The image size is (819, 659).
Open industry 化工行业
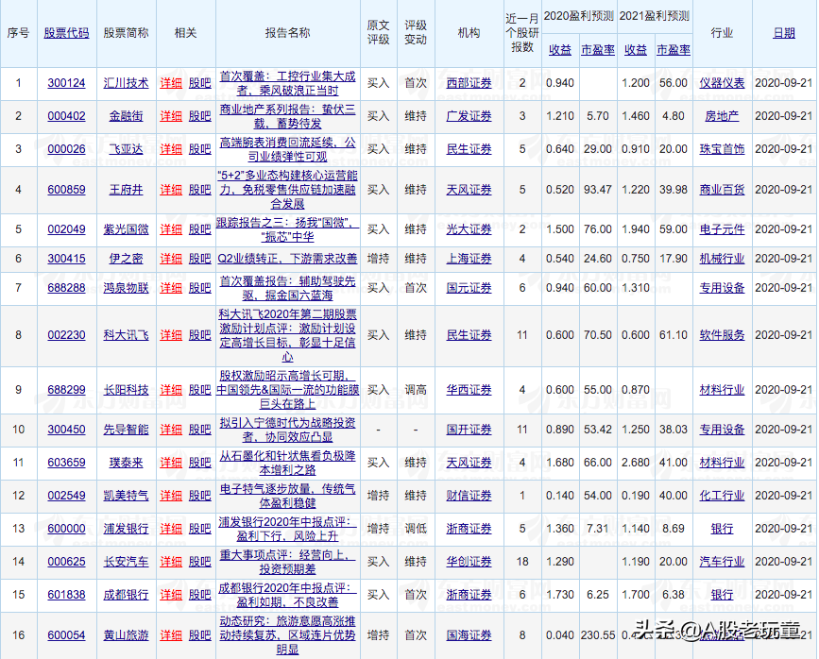click(x=722, y=496)
